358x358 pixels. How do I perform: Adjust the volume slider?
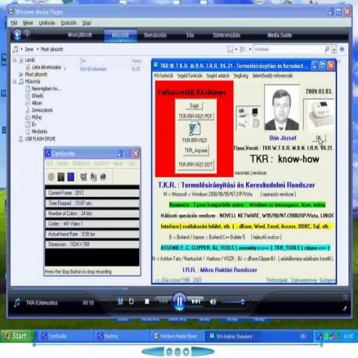233,302
